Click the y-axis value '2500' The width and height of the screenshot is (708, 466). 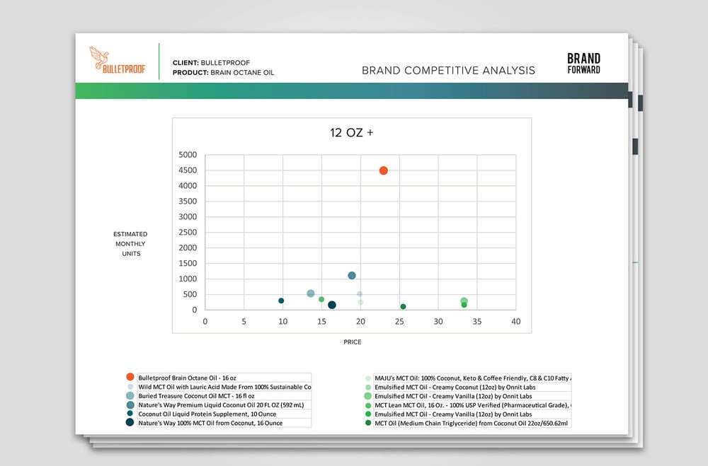[188, 233]
